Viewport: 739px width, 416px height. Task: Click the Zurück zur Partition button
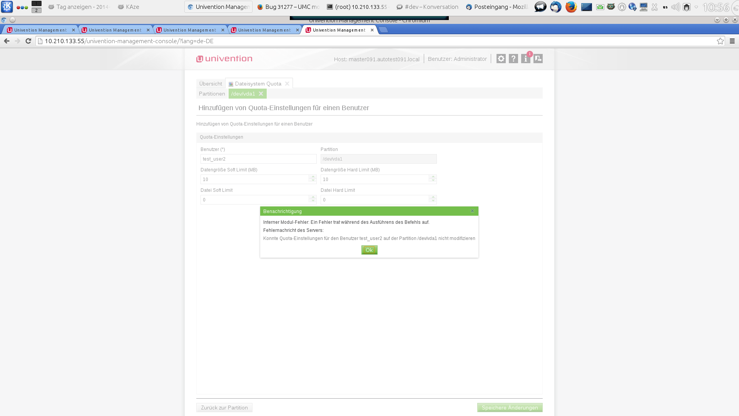(224, 408)
